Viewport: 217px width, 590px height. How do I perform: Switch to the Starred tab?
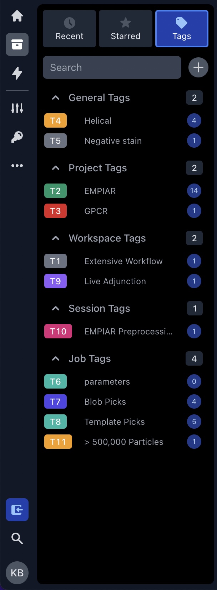[126, 29]
